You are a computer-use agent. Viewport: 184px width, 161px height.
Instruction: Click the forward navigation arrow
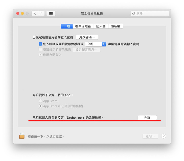[x=41, y=13]
